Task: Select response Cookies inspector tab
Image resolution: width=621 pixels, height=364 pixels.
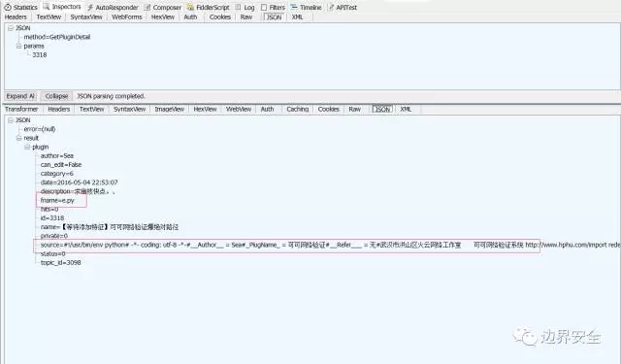Action: [x=328, y=109]
